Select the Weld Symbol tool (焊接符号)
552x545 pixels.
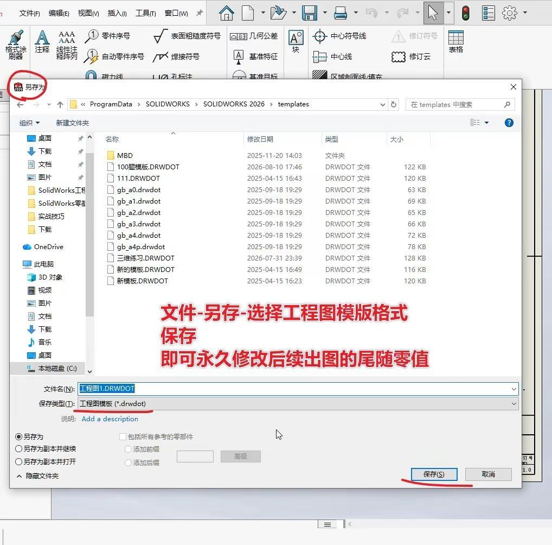(x=176, y=56)
